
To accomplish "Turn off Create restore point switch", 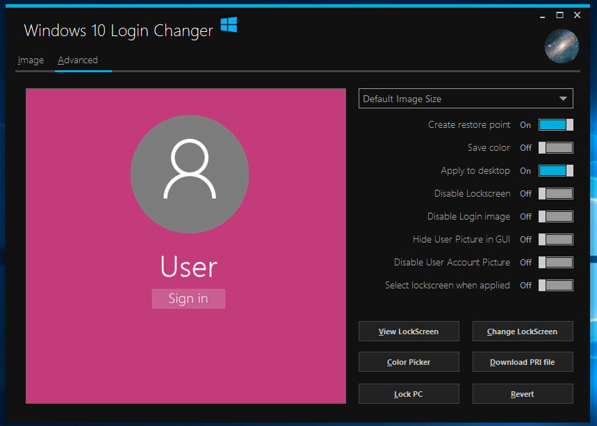I will click(556, 125).
